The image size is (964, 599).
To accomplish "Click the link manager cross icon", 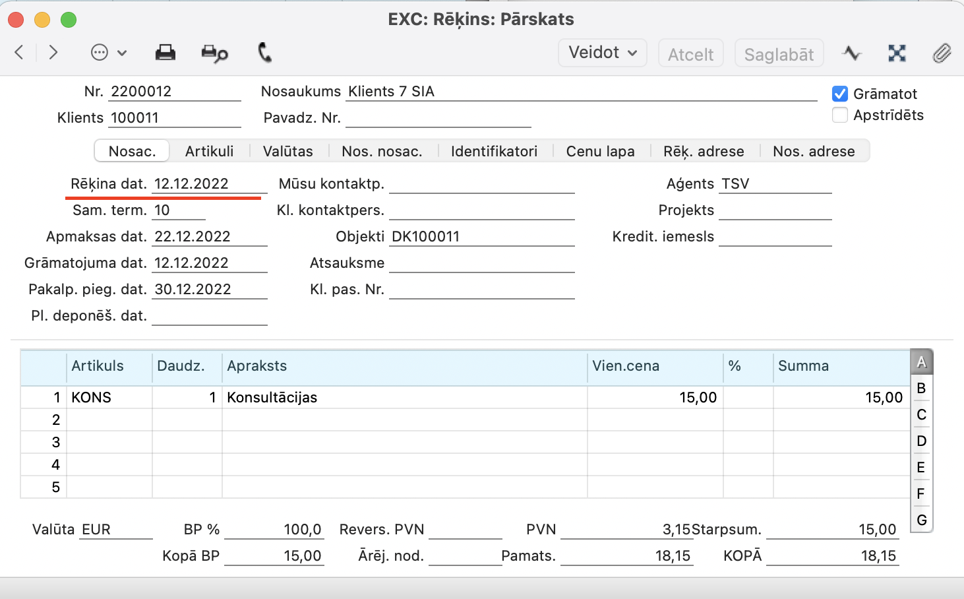I will point(897,53).
